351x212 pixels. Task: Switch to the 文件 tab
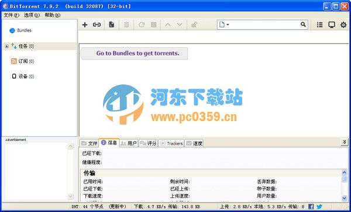click(x=90, y=143)
